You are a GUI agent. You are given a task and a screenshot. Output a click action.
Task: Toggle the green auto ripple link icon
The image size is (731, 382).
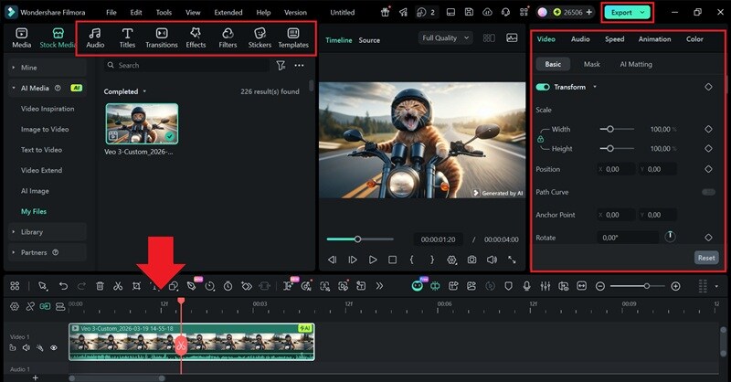click(45, 306)
